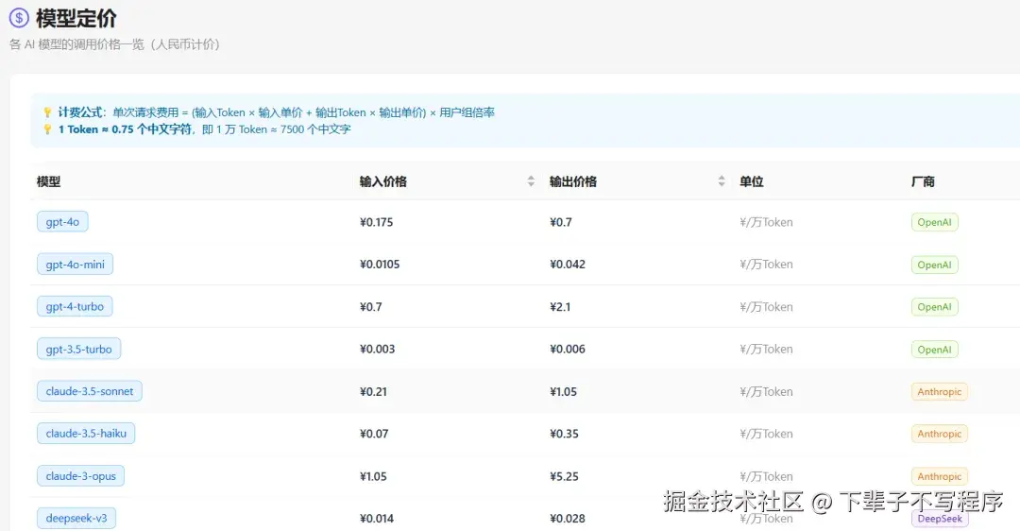
Task: Click the 1 Token ≈ 0.75 个中文字符 note
Action: [125, 129]
